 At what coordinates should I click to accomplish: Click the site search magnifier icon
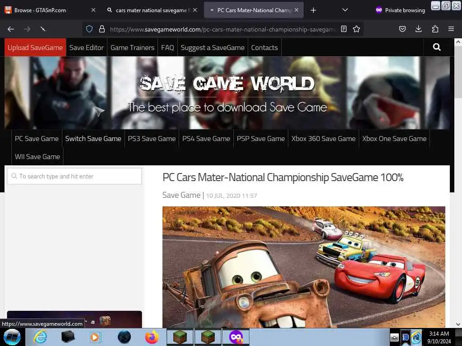(x=437, y=47)
